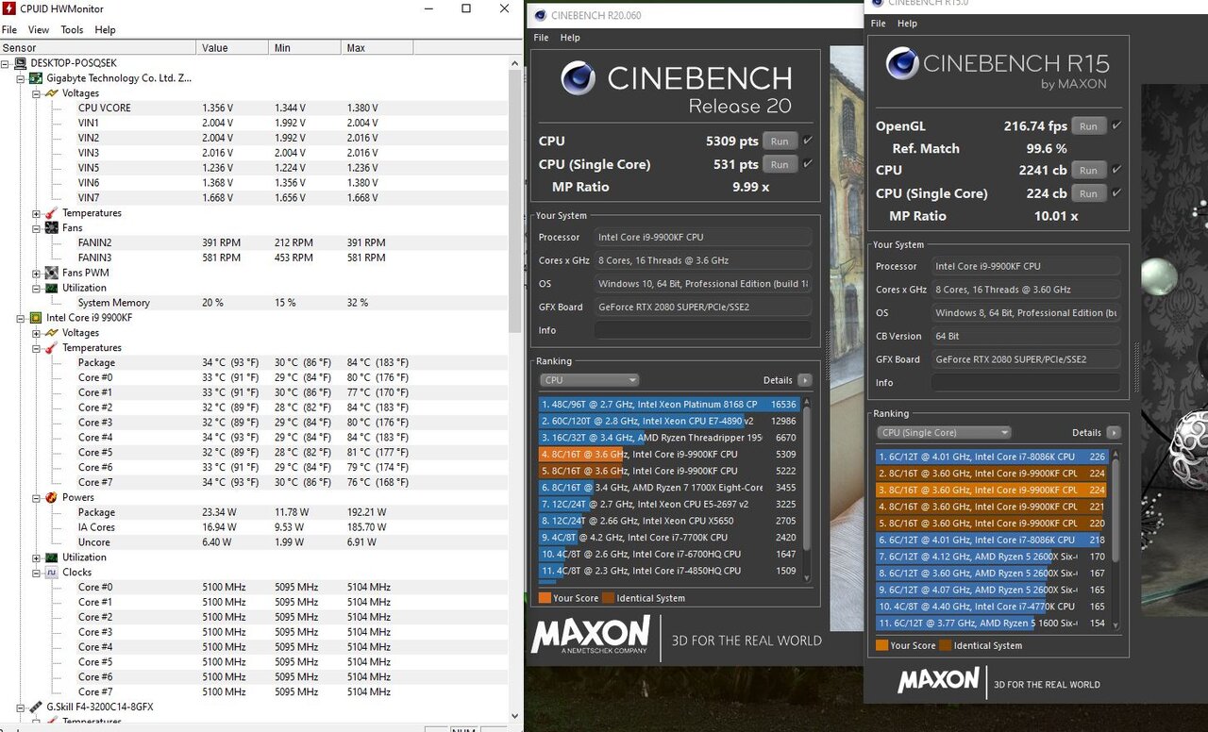The width and height of the screenshot is (1208, 732).
Task: Click the Cinebench R20 title bar logo icon
Action: [x=539, y=15]
